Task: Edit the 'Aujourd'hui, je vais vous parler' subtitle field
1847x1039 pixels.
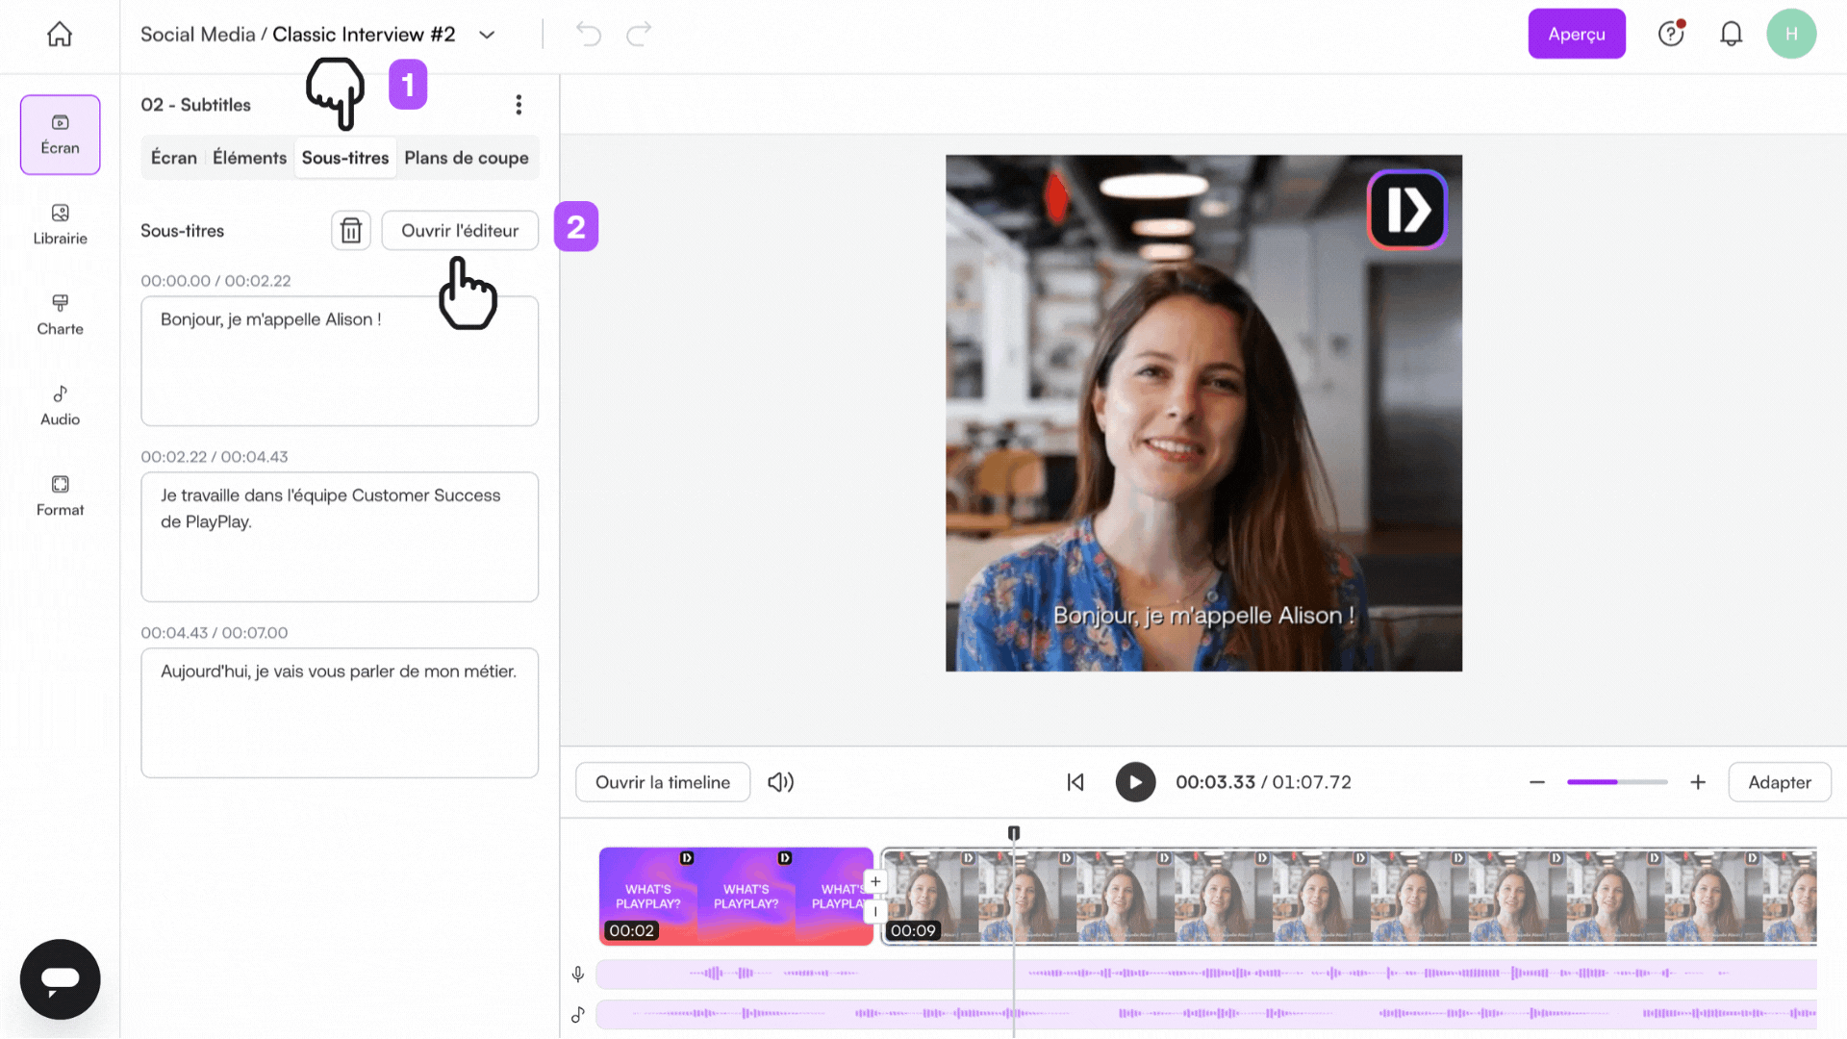Action: 340,713
